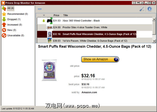Click list scrollbar up arrow
Viewport: 157px width, 112px height.
[x=154, y=19]
